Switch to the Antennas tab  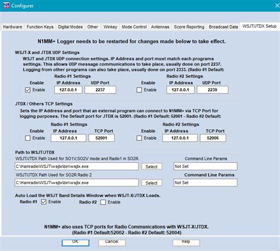(160, 27)
